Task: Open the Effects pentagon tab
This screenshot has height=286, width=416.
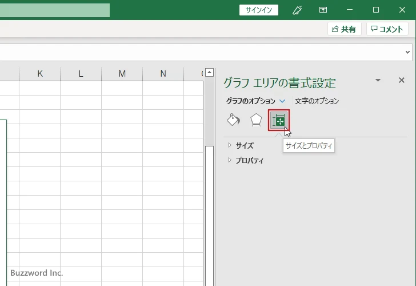Action: tap(256, 120)
